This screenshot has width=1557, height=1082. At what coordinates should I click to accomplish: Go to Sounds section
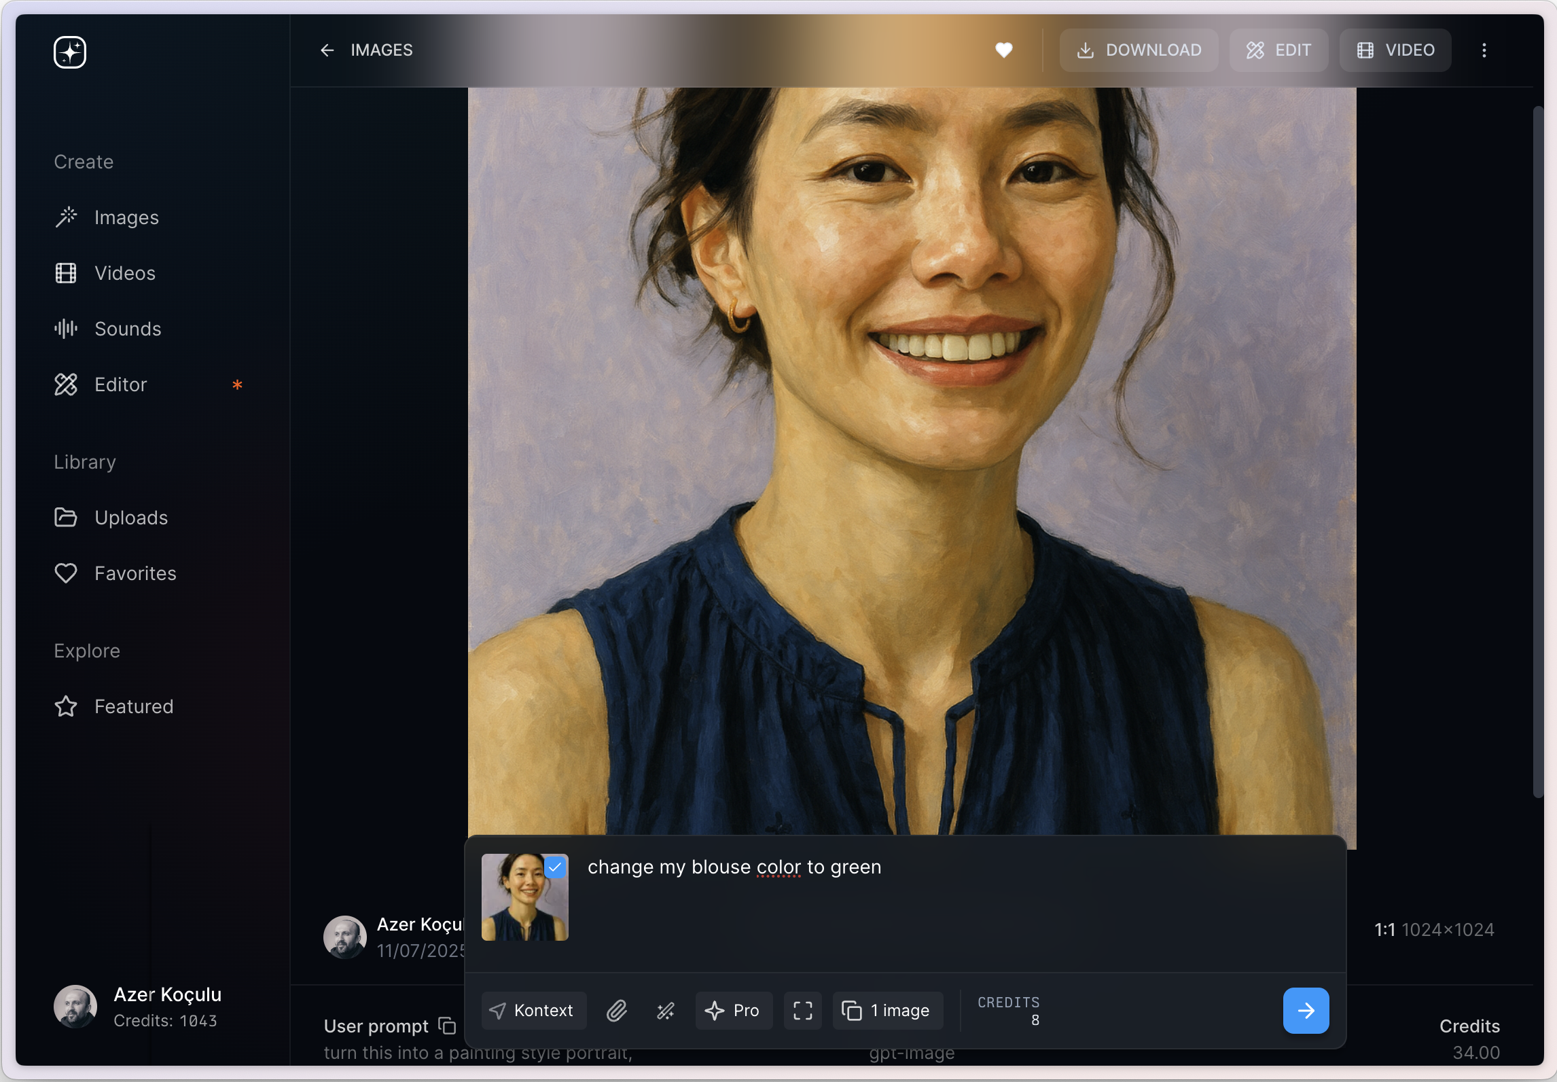[128, 329]
